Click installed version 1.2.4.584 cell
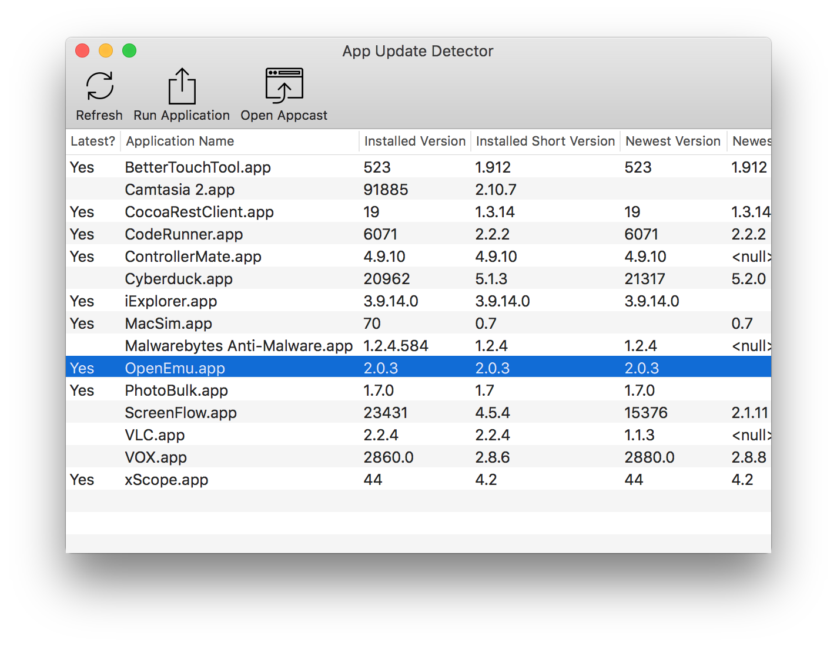Screen dimensions: 837x647 pyautogui.click(x=396, y=346)
